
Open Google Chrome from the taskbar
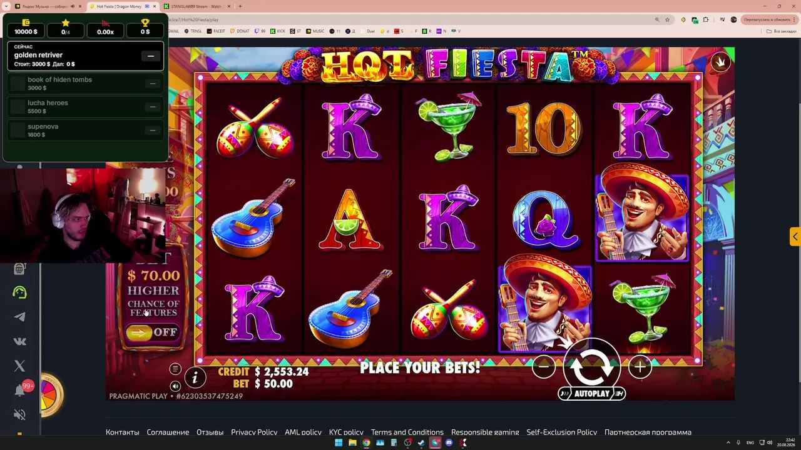(x=366, y=442)
